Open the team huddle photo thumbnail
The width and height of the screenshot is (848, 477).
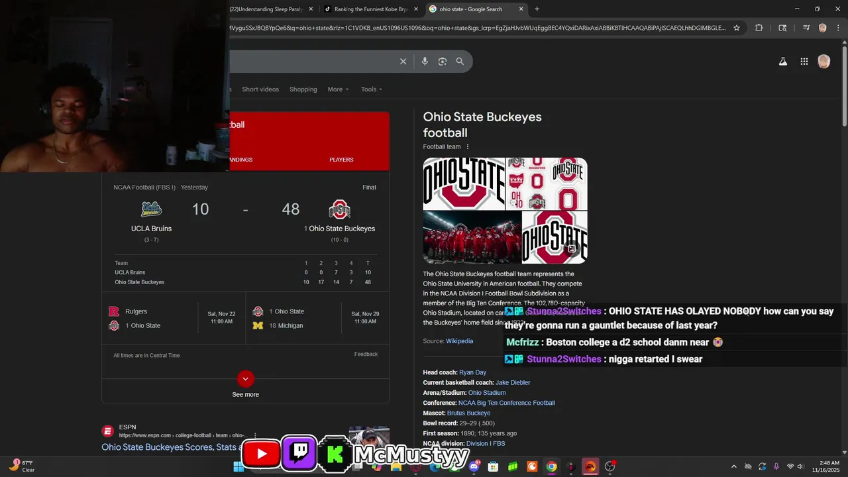point(472,237)
